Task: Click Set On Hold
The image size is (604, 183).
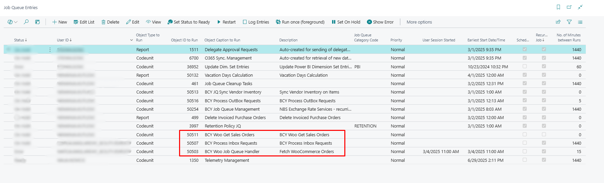Action: [346, 22]
